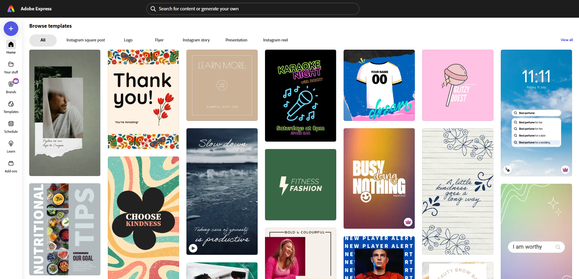The height and width of the screenshot is (279, 579).
Task: Open the Add-ons sidebar icon
Action: (x=11, y=163)
